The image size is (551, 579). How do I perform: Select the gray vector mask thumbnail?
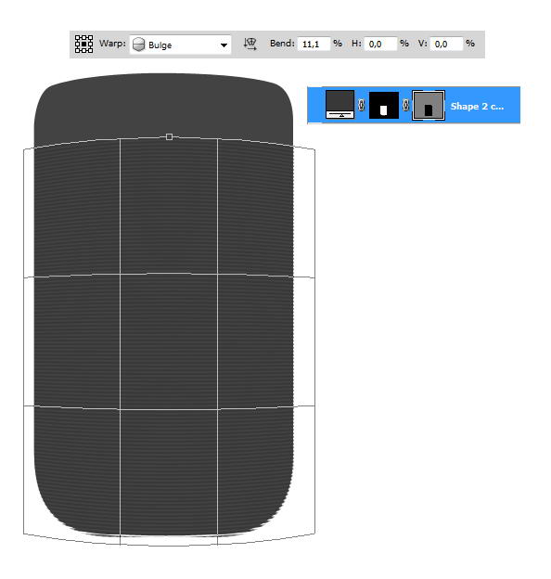click(x=429, y=105)
